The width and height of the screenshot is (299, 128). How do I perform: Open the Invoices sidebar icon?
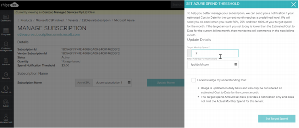6,62
